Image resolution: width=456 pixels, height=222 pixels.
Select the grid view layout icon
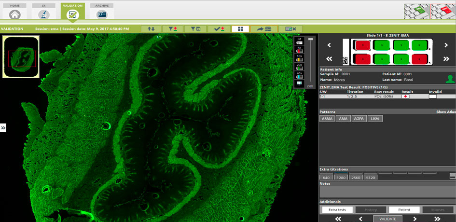point(240,29)
